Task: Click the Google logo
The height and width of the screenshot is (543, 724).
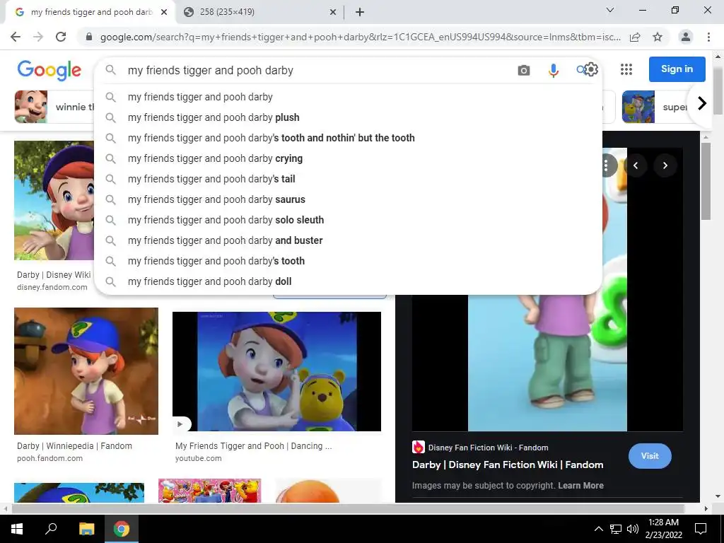Action: (49, 70)
